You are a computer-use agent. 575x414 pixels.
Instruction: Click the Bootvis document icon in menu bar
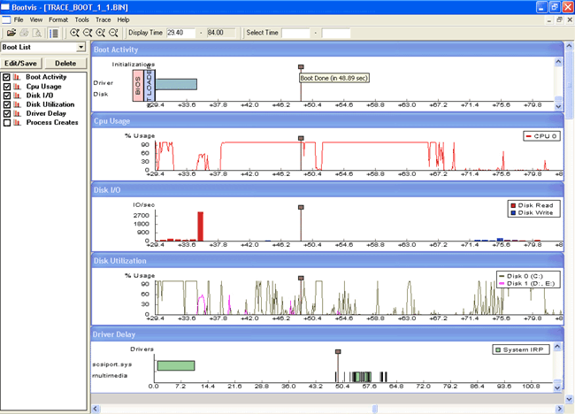tap(6, 19)
